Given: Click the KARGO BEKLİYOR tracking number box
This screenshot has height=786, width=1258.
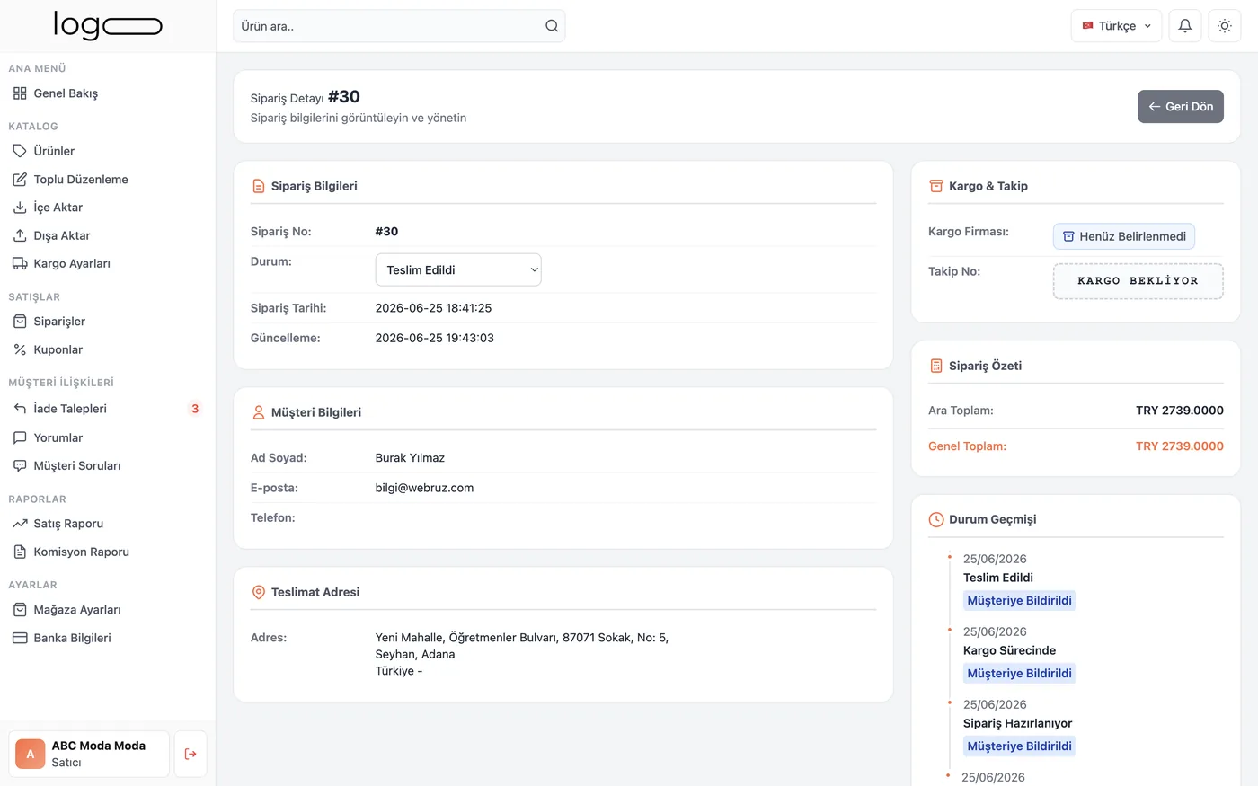Looking at the screenshot, I should click(x=1138, y=281).
